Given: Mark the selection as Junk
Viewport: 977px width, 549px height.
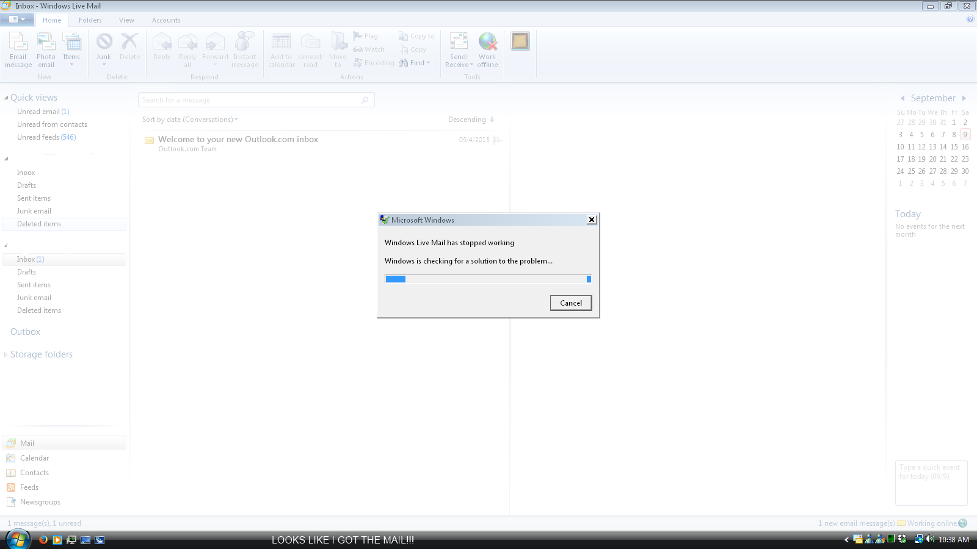Looking at the screenshot, I should (x=104, y=50).
